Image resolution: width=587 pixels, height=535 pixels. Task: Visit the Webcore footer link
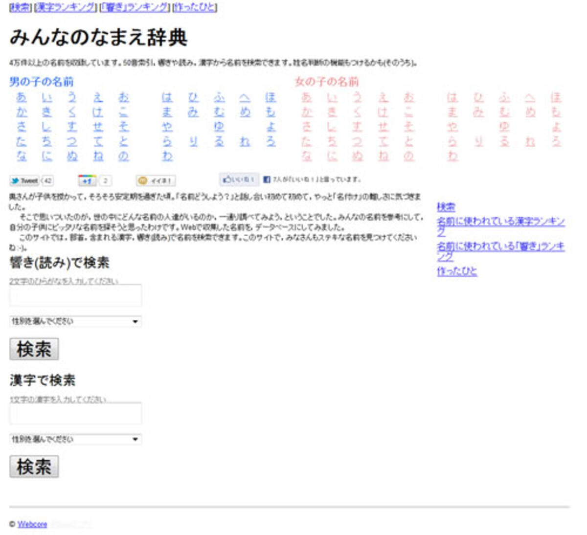click(x=32, y=524)
